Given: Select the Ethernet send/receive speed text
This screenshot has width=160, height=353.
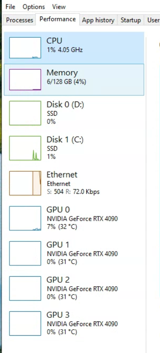Looking at the screenshot, I should click(73, 192).
